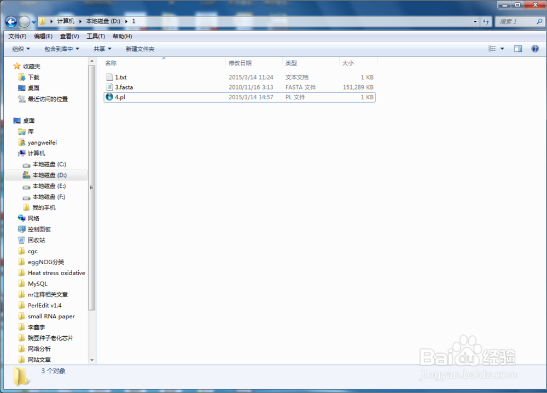The height and width of the screenshot is (393, 547).
Task: Select the file 1.txt
Action: click(240, 78)
